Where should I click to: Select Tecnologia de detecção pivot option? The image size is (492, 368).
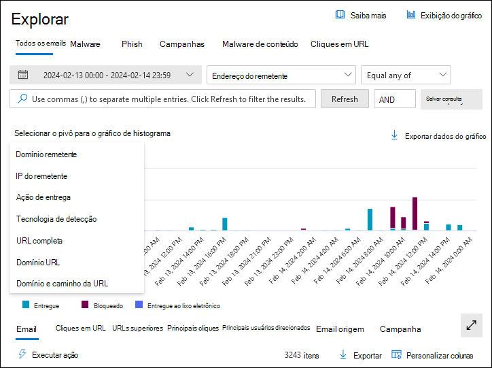[x=56, y=219]
